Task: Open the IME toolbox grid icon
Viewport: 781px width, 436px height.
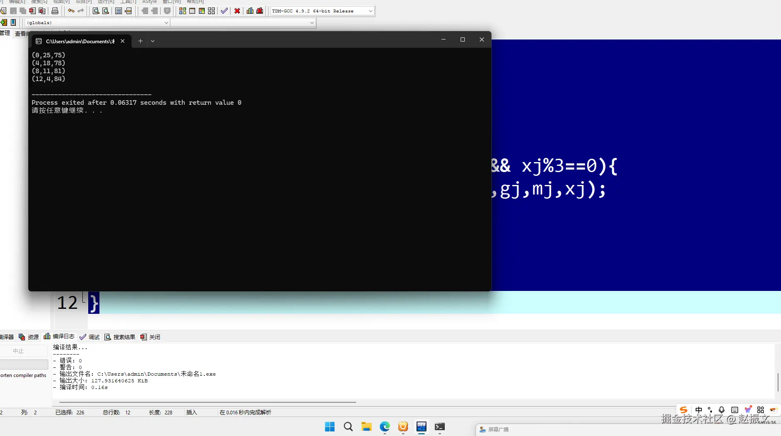Action: [761, 410]
